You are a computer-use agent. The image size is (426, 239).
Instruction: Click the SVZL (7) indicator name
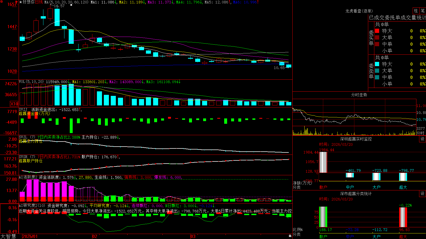pos(27,137)
